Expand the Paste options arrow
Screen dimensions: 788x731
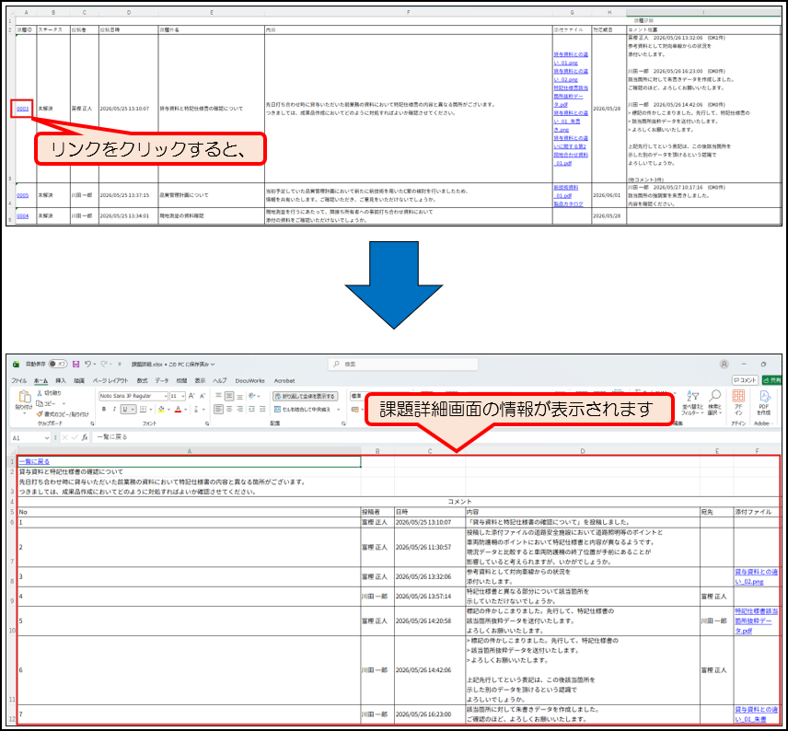[x=24, y=413]
